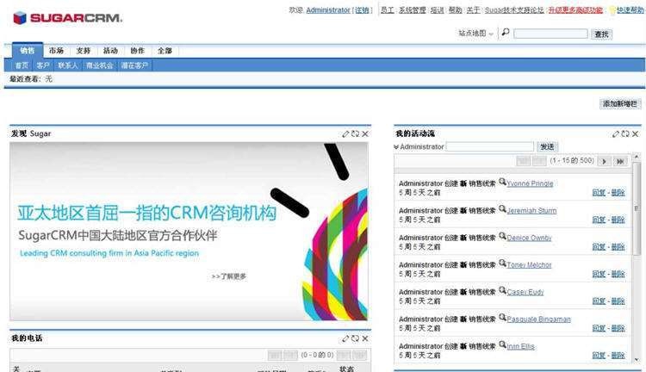Open the Toney Melchor lead link
The width and height of the screenshot is (646, 372).
[529, 265]
